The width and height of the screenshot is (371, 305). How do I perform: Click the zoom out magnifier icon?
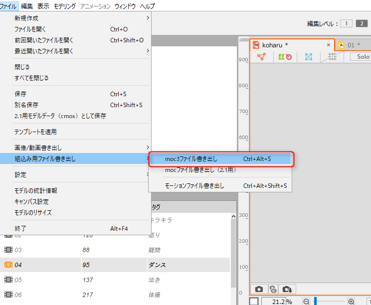[x=306, y=302]
